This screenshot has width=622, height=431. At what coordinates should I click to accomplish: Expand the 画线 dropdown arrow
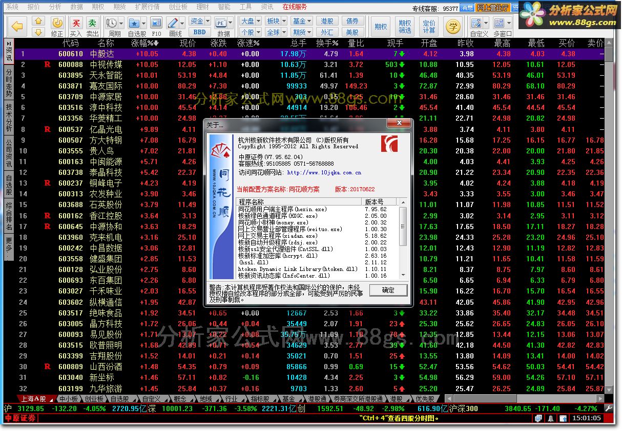(182, 23)
